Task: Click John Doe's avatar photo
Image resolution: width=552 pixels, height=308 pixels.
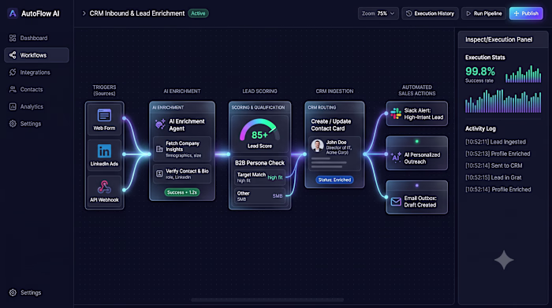Action: pos(317,146)
